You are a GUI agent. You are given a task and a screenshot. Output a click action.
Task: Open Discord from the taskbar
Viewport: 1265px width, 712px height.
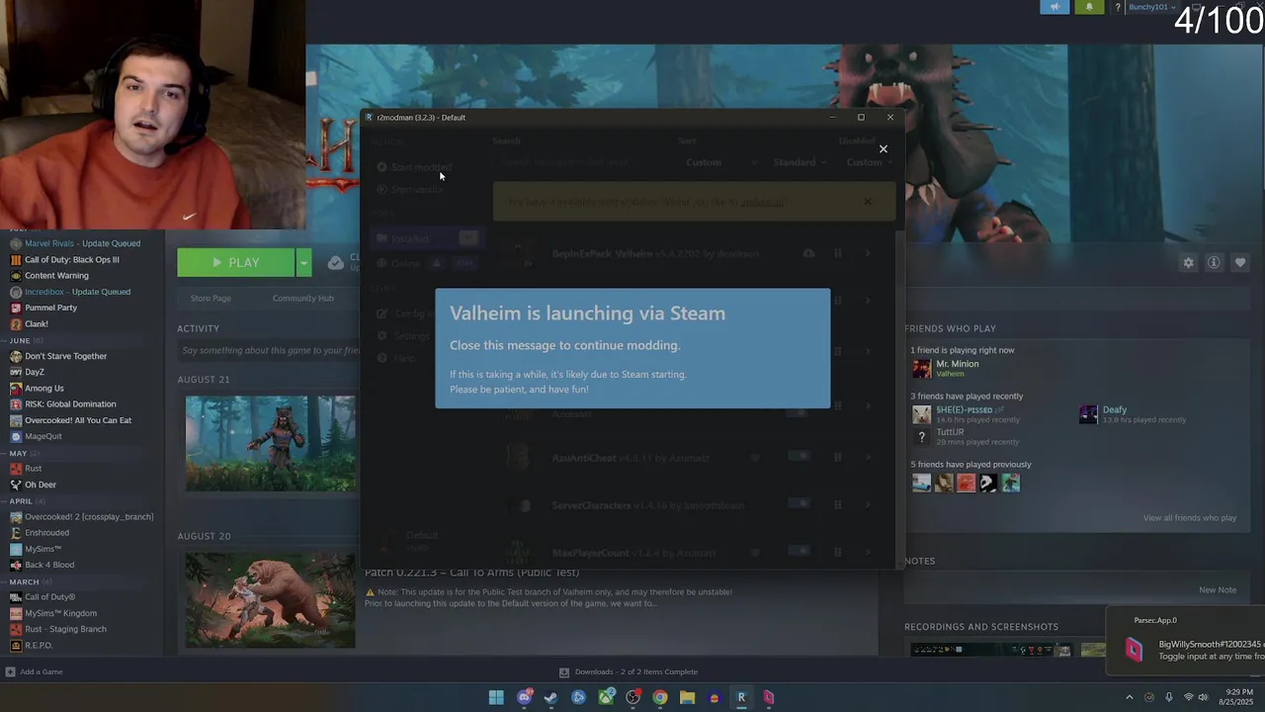click(525, 697)
